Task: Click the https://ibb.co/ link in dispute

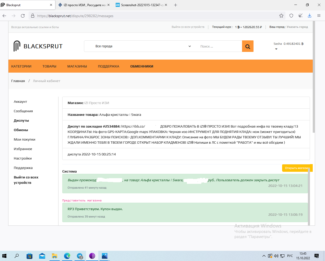Action: [133, 126]
